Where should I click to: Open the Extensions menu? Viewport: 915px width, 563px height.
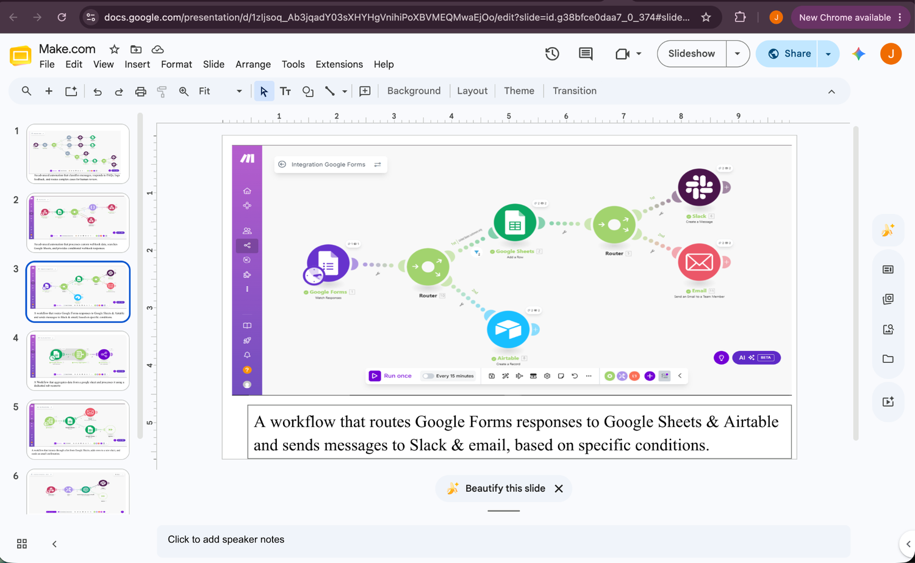[339, 64]
